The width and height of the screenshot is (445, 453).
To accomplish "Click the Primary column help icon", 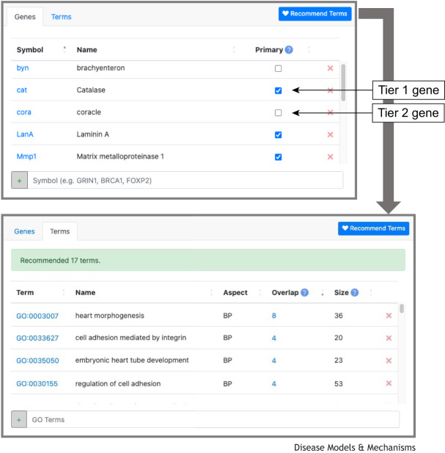I will 289,50.
